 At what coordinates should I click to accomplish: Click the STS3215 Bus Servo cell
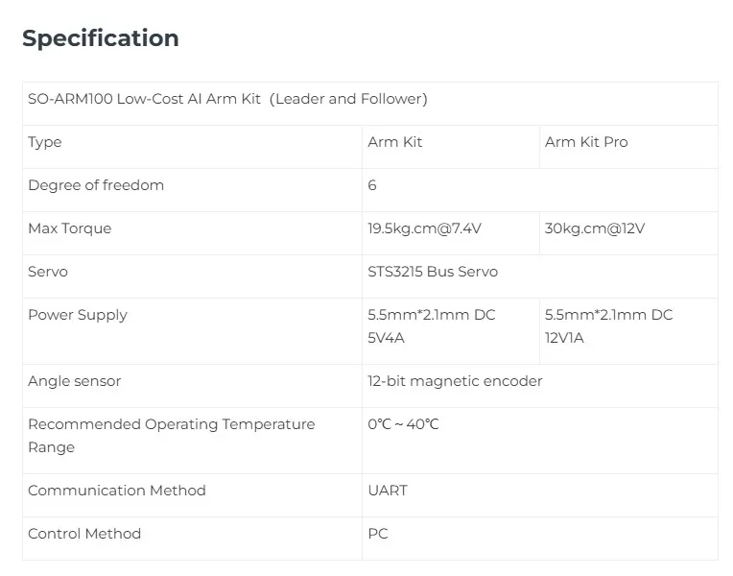(433, 272)
